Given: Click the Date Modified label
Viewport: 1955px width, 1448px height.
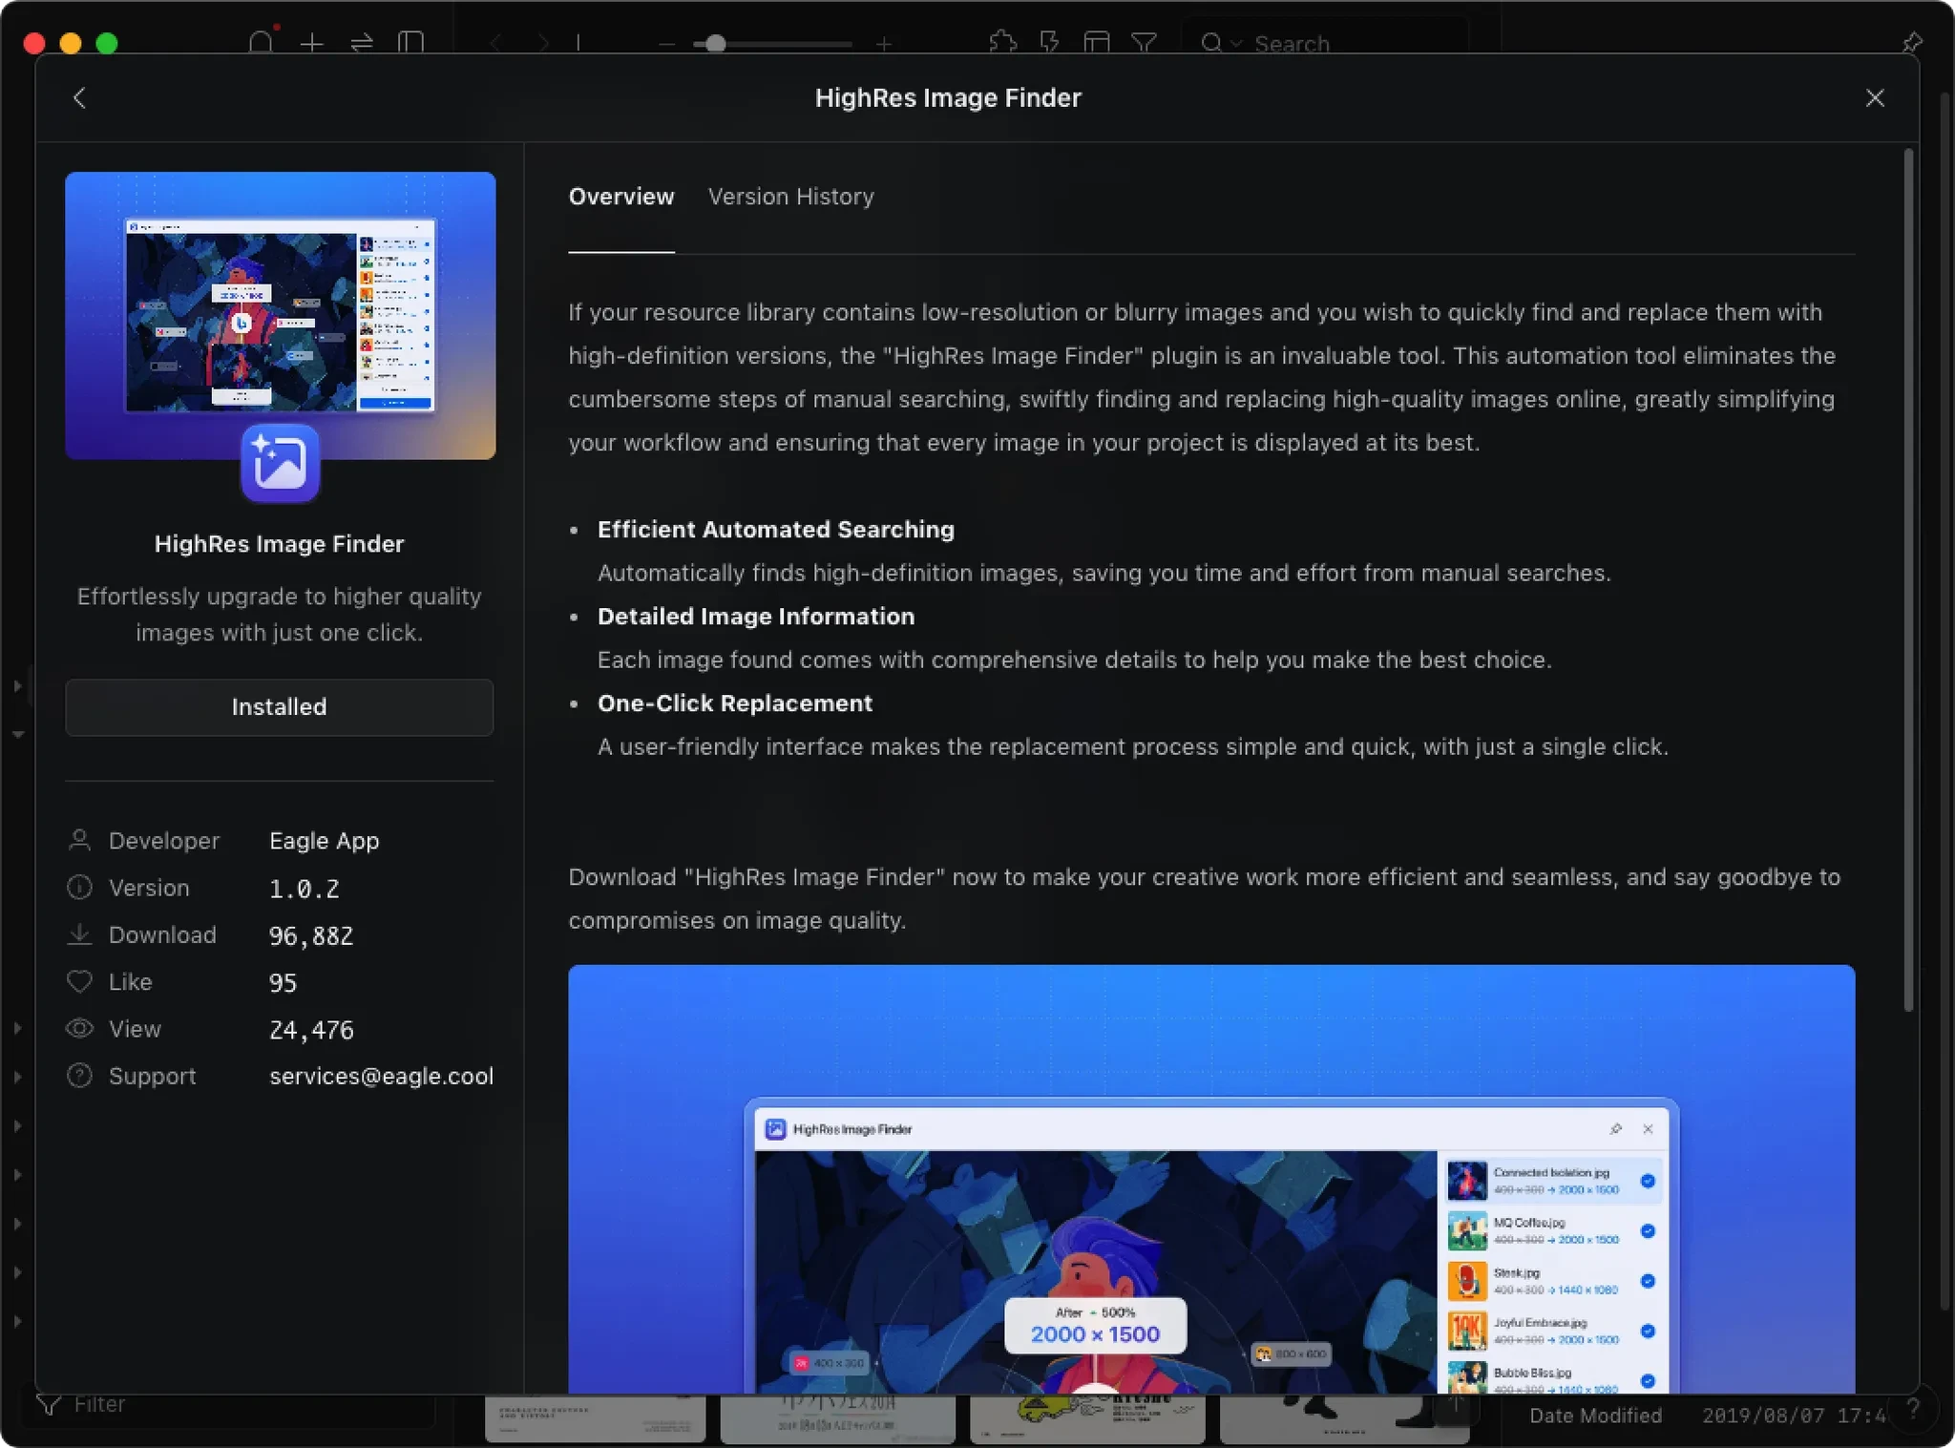Looking at the screenshot, I should point(1595,1416).
